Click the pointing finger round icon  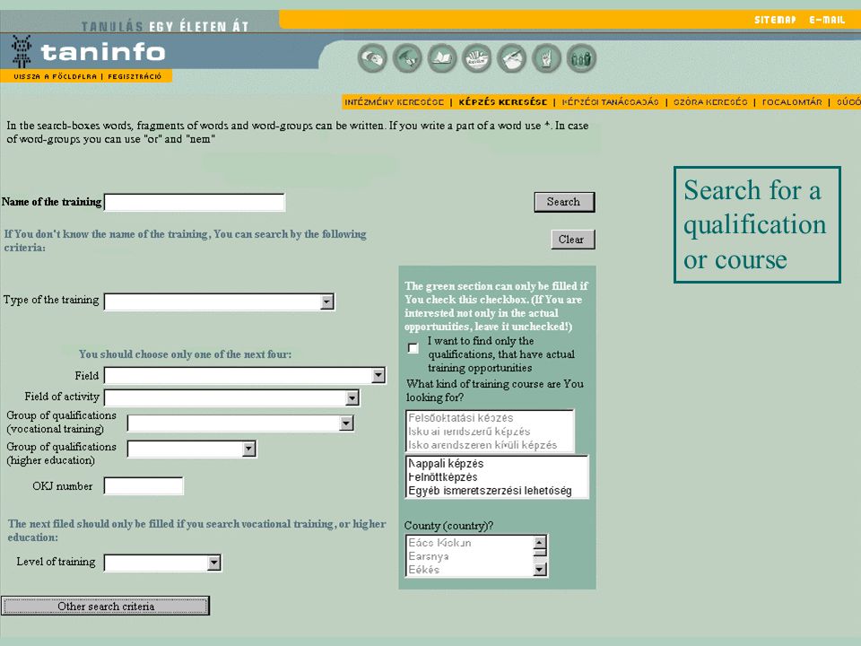[546, 58]
